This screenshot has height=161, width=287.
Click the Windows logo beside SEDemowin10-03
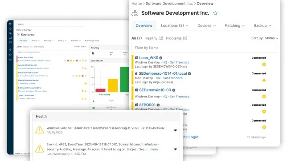pyautogui.click(x=136, y=90)
